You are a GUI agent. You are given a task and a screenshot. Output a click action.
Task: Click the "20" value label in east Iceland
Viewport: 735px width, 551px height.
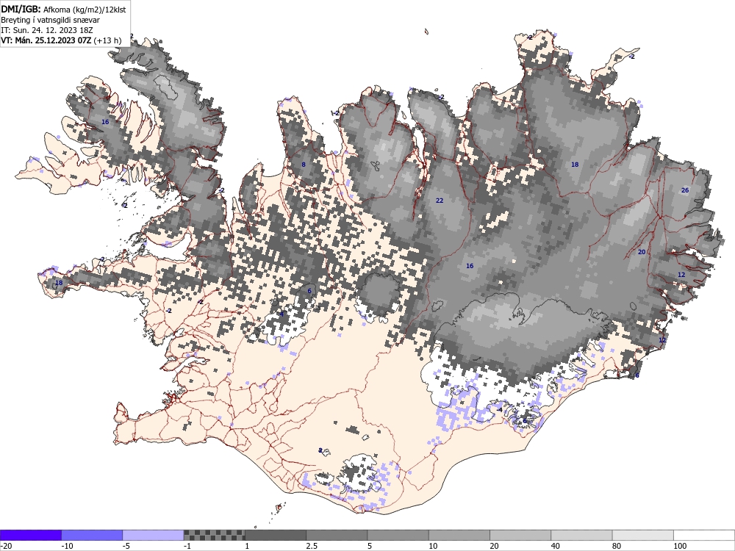click(642, 251)
